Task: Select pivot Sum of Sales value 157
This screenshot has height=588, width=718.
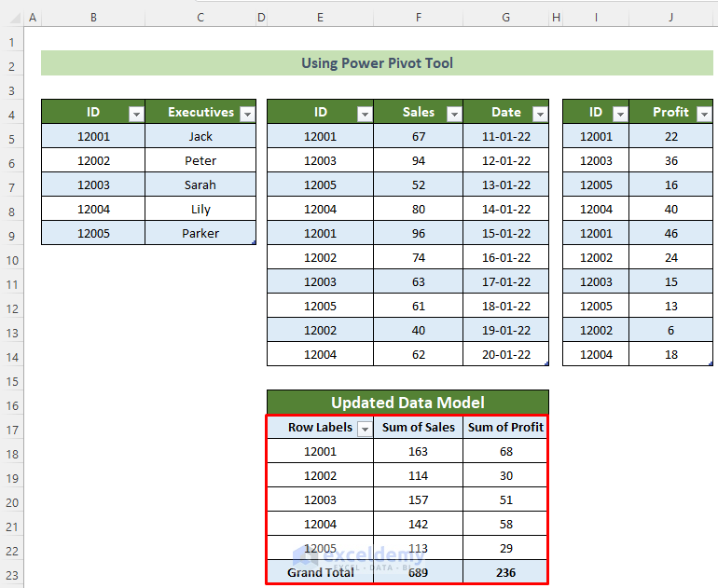Action: pos(418,499)
